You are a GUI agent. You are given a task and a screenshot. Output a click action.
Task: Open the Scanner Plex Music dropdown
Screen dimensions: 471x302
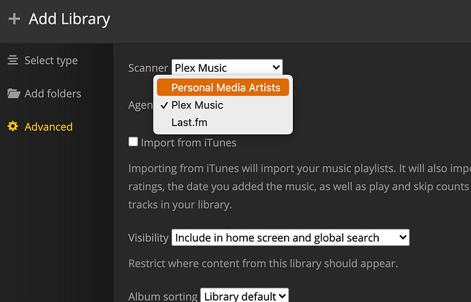pos(227,67)
